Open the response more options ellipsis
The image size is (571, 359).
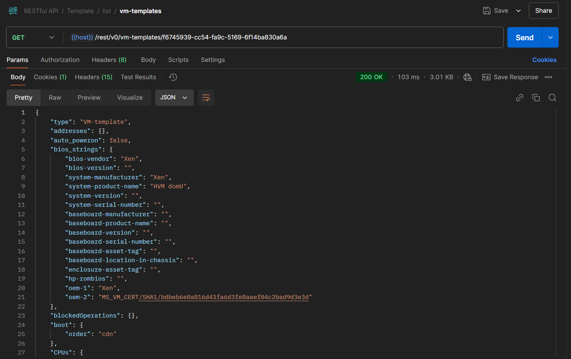tap(548, 77)
